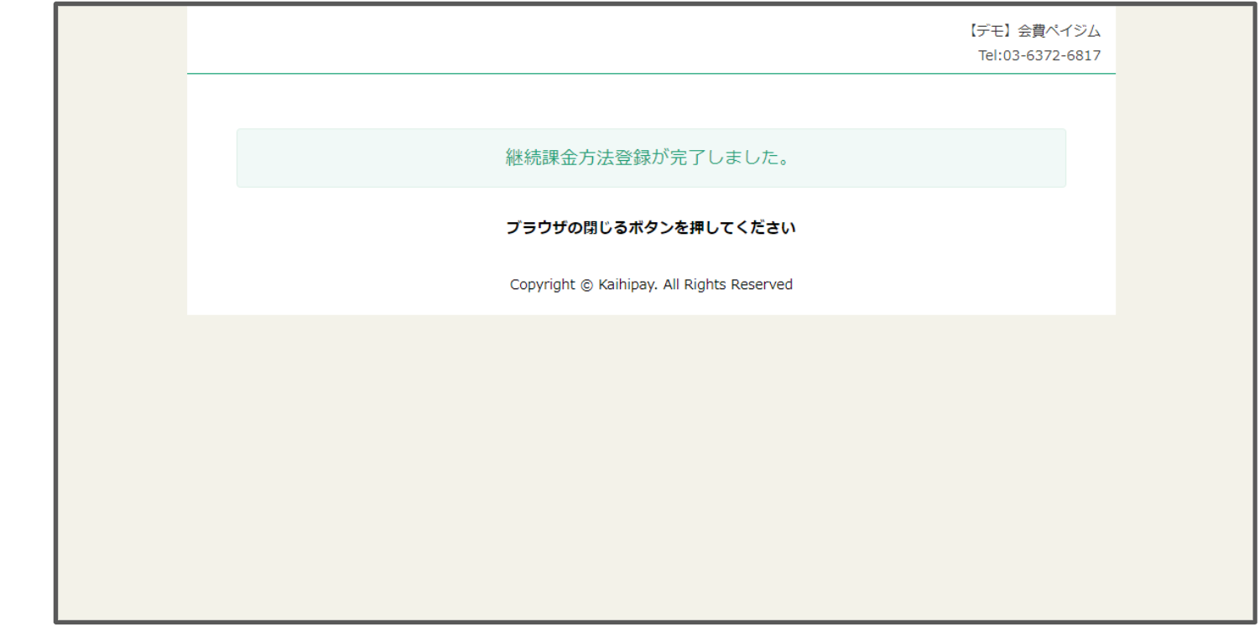Screen dimensions: 1260x627
Task: Click the Kaihipay name in the footer
Action: 629,284
